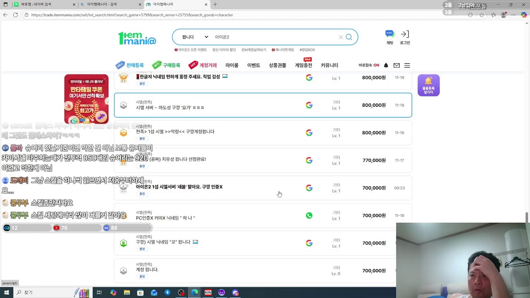The width and height of the screenshot is (530, 298).
Task: Open a new browser tab
Action: pos(215,5)
